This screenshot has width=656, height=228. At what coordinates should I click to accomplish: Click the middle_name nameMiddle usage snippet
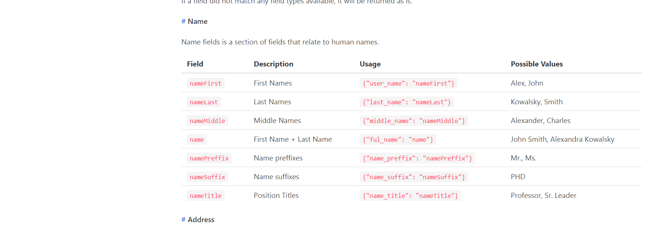[x=414, y=121]
